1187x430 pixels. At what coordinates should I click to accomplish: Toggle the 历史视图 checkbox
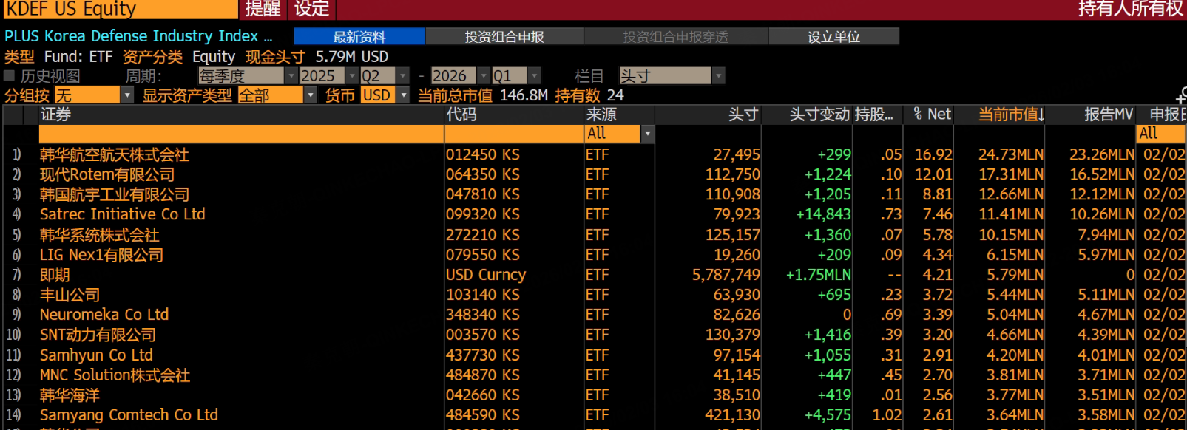[10, 75]
